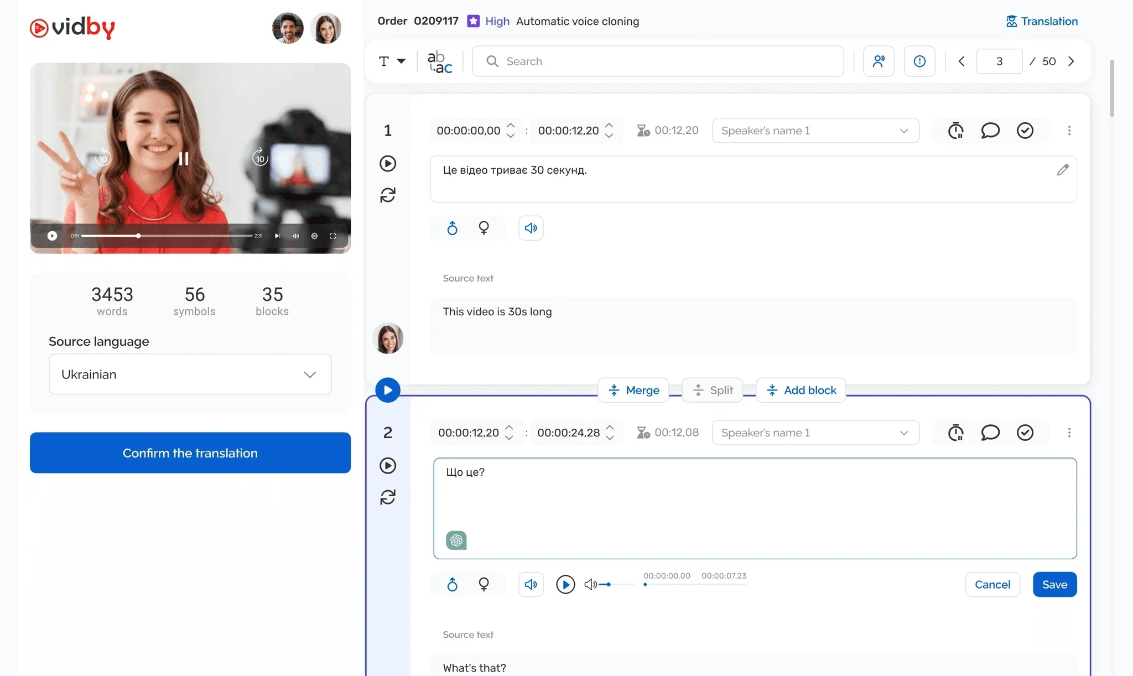This screenshot has width=1133, height=676.
Task: Decrease block 1 end time
Action: [609, 136]
